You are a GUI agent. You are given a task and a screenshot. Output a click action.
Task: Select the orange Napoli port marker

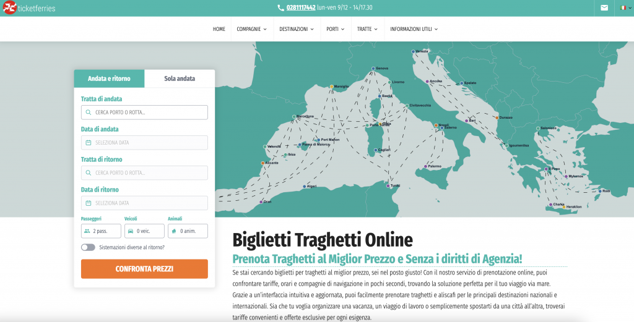coord(436,125)
